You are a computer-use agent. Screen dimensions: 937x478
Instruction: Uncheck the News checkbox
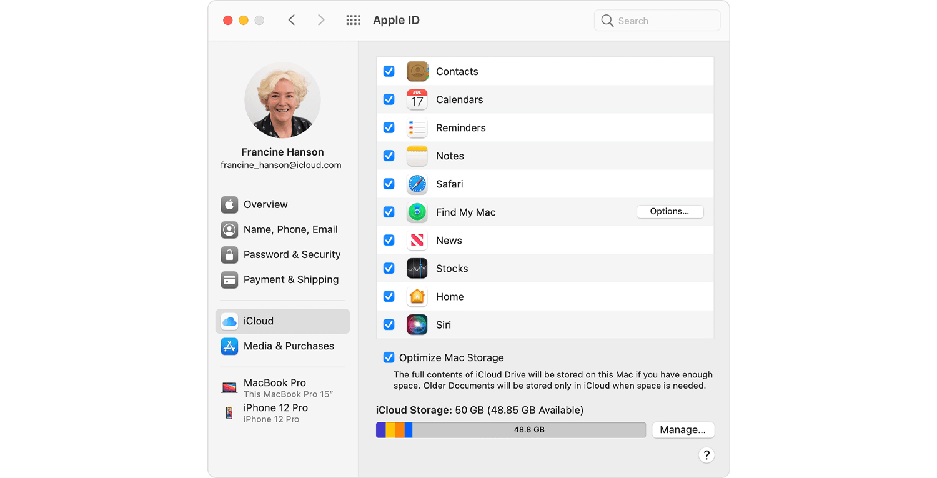click(x=389, y=240)
